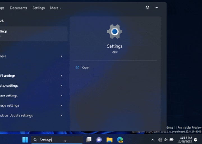Click Open to launch Settings app
This screenshot has height=144, width=202.
point(86,67)
